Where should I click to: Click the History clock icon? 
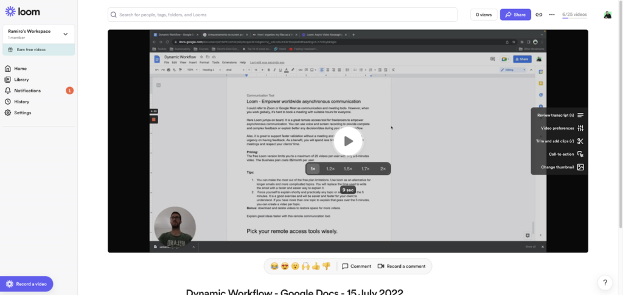[7, 102]
